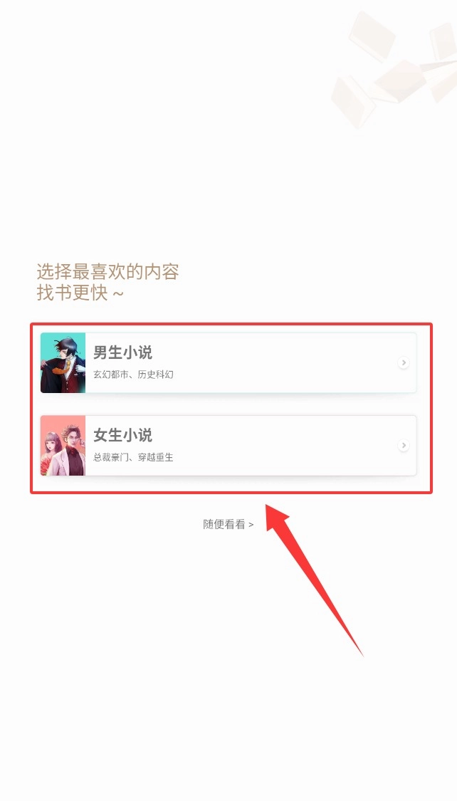
Task: Click the 选择最喜欢的内容 heading
Action: click(x=107, y=272)
